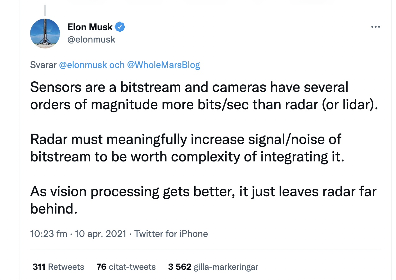
Task: Click @elonmusk in the Svarar reply line
Action: [x=83, y=65]
